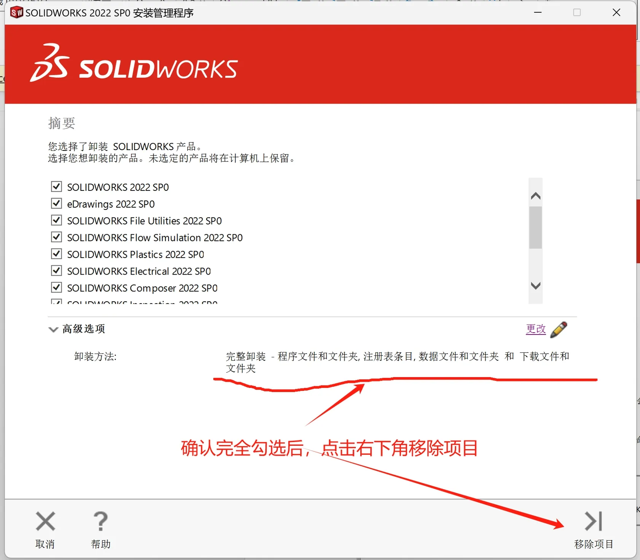Click the SOLIDWORKS Composer 2022 SP0 label
Image resolution: width=640 pixels, height=560 pixels.
tap(142, 288)
